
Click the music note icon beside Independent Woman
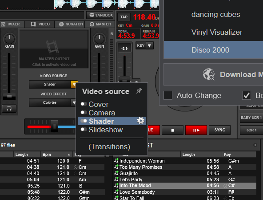coord(116,161)
